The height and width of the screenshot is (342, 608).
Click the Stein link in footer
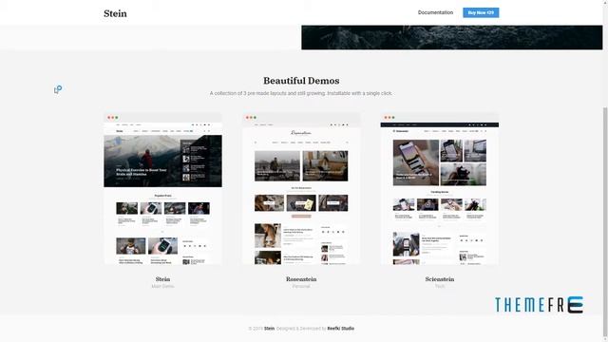pos(269,329)
